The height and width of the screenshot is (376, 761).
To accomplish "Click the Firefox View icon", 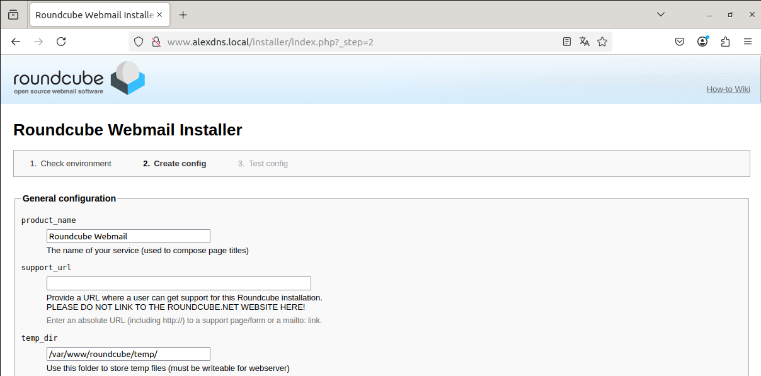I will tap(13, 14).
